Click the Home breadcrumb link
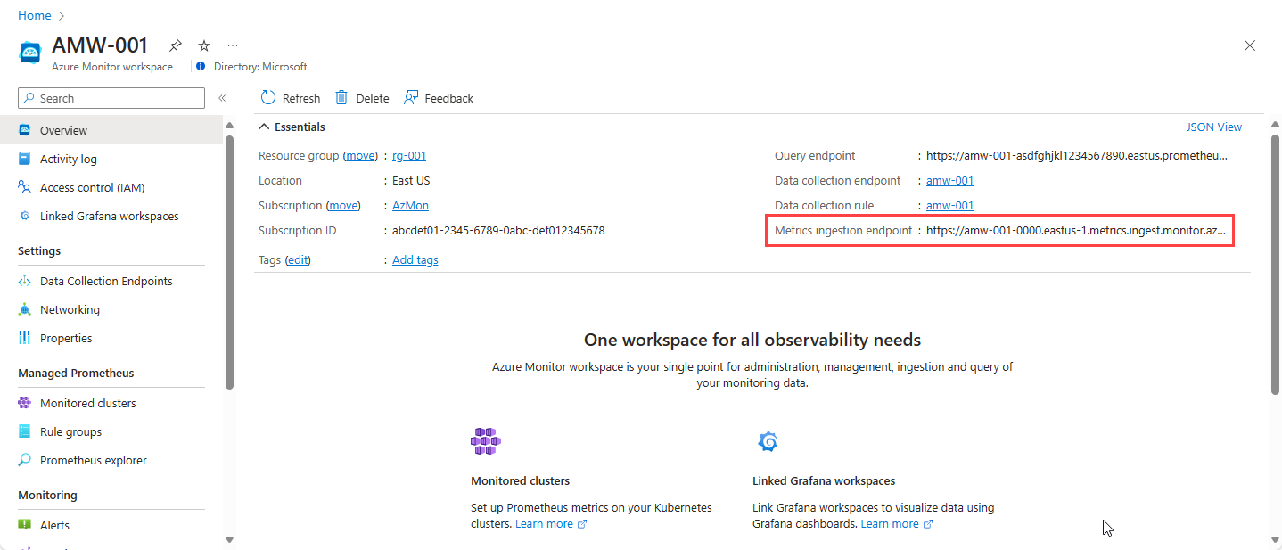The image size is (1282, 550). click(34, 15)
